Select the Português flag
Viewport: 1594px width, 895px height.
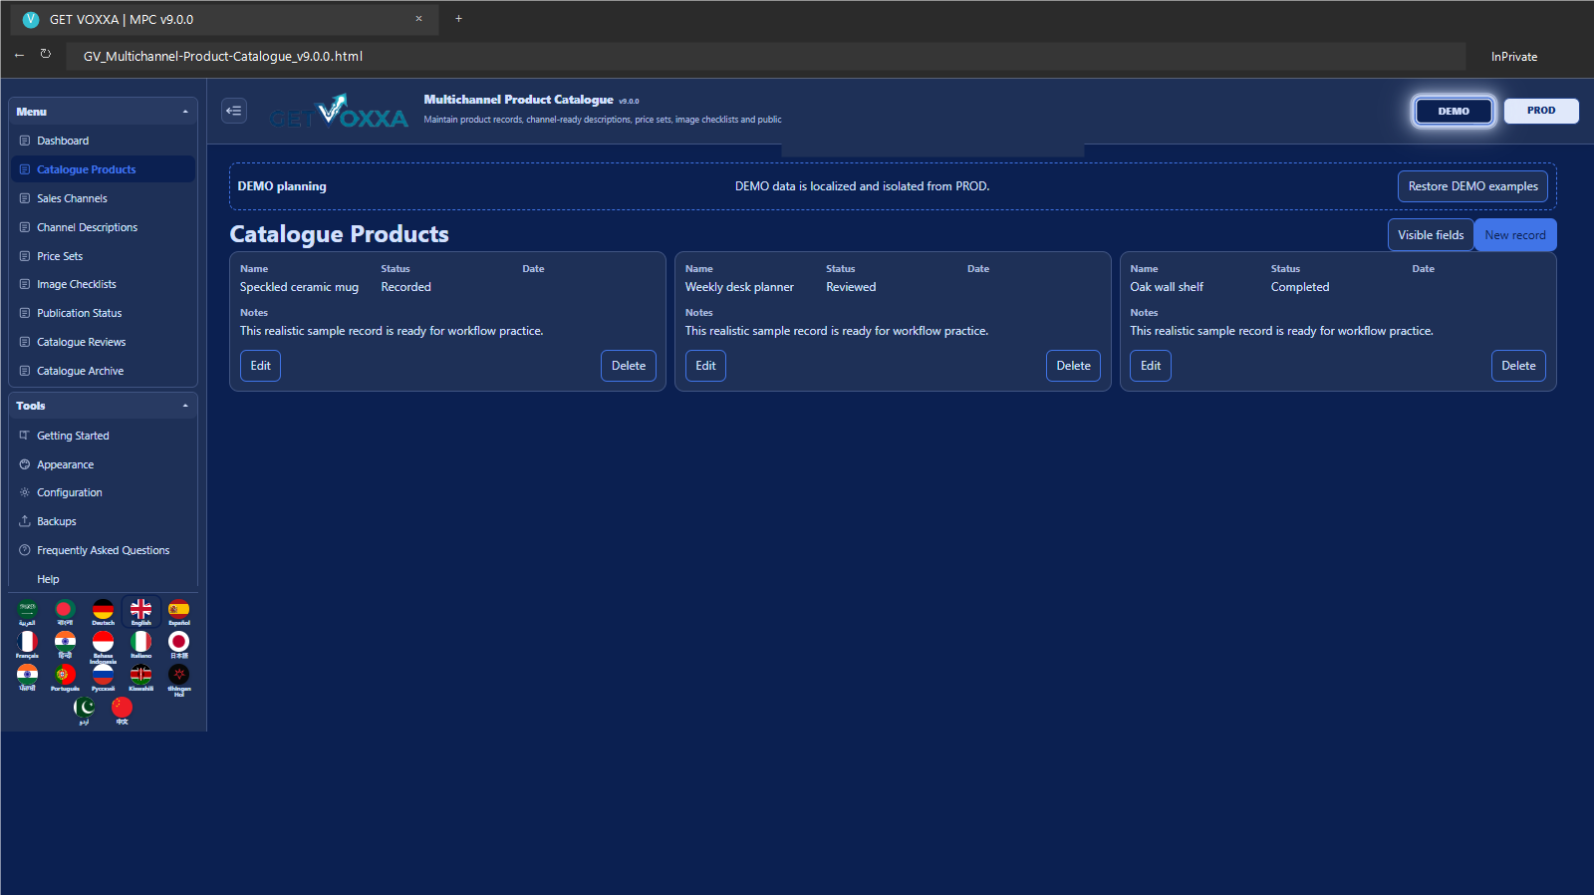click(x=65, y=679)
